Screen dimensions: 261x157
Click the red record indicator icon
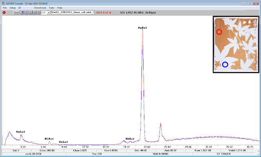4,13
